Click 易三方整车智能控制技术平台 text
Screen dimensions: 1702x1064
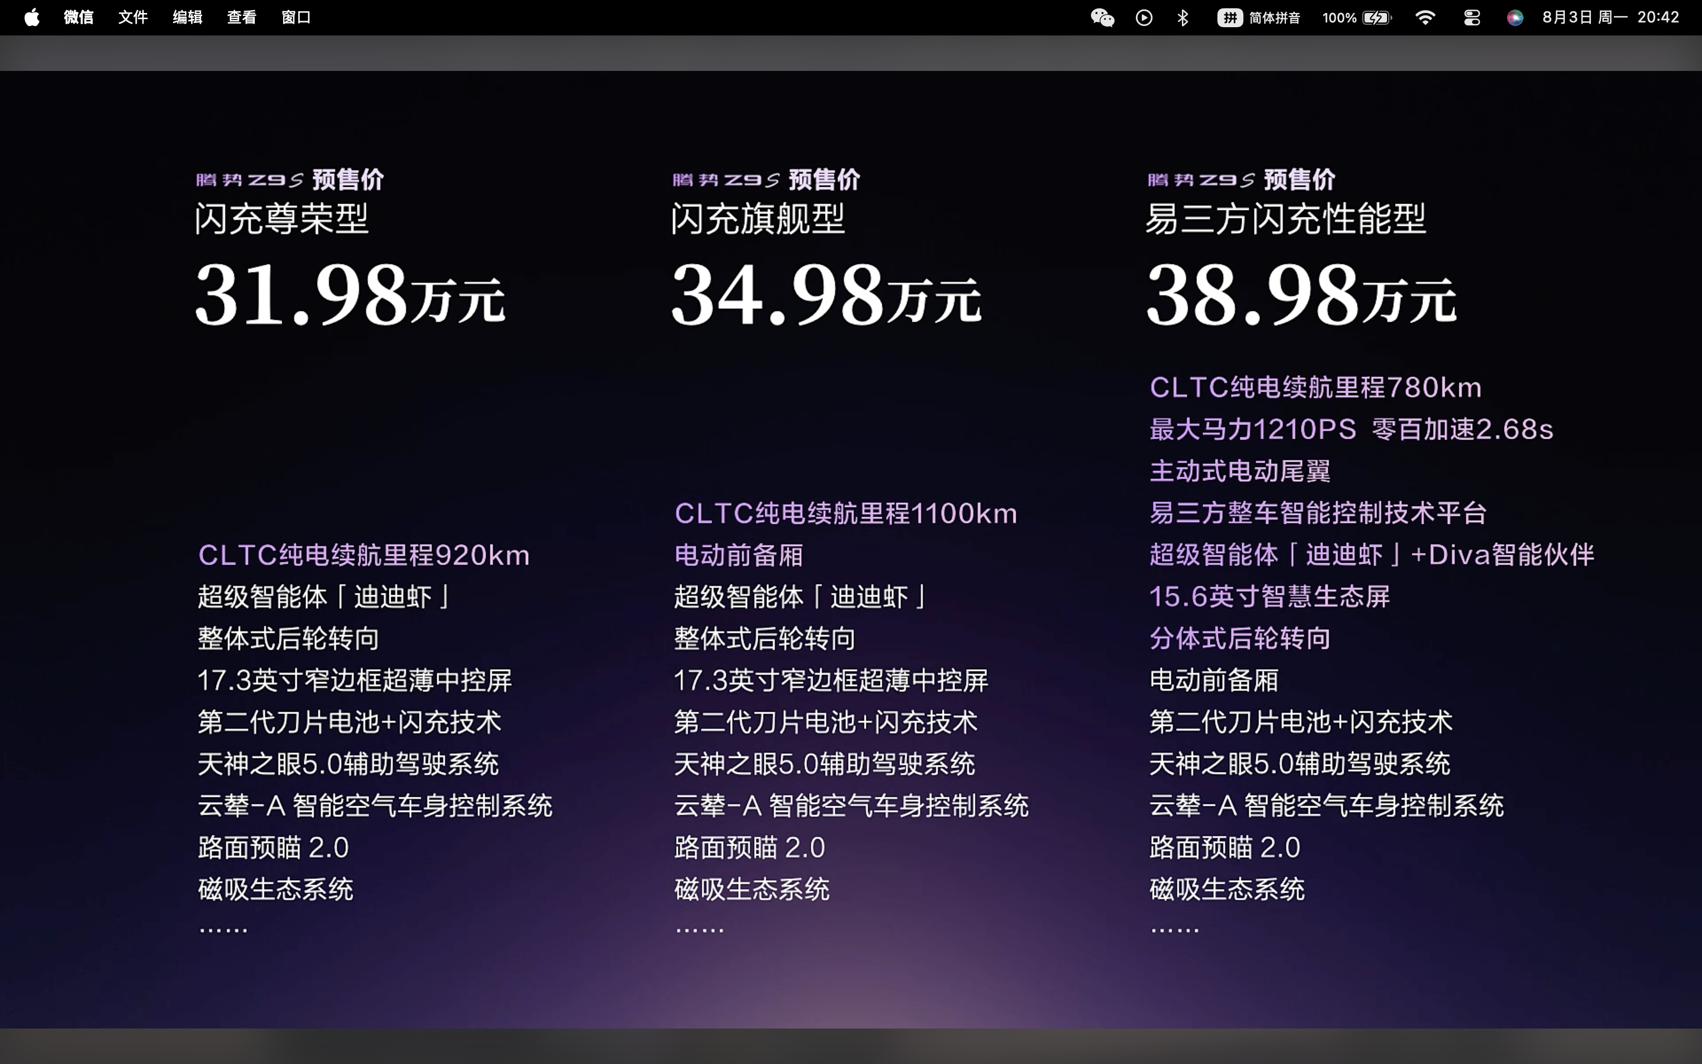(x=1318, y=513)
